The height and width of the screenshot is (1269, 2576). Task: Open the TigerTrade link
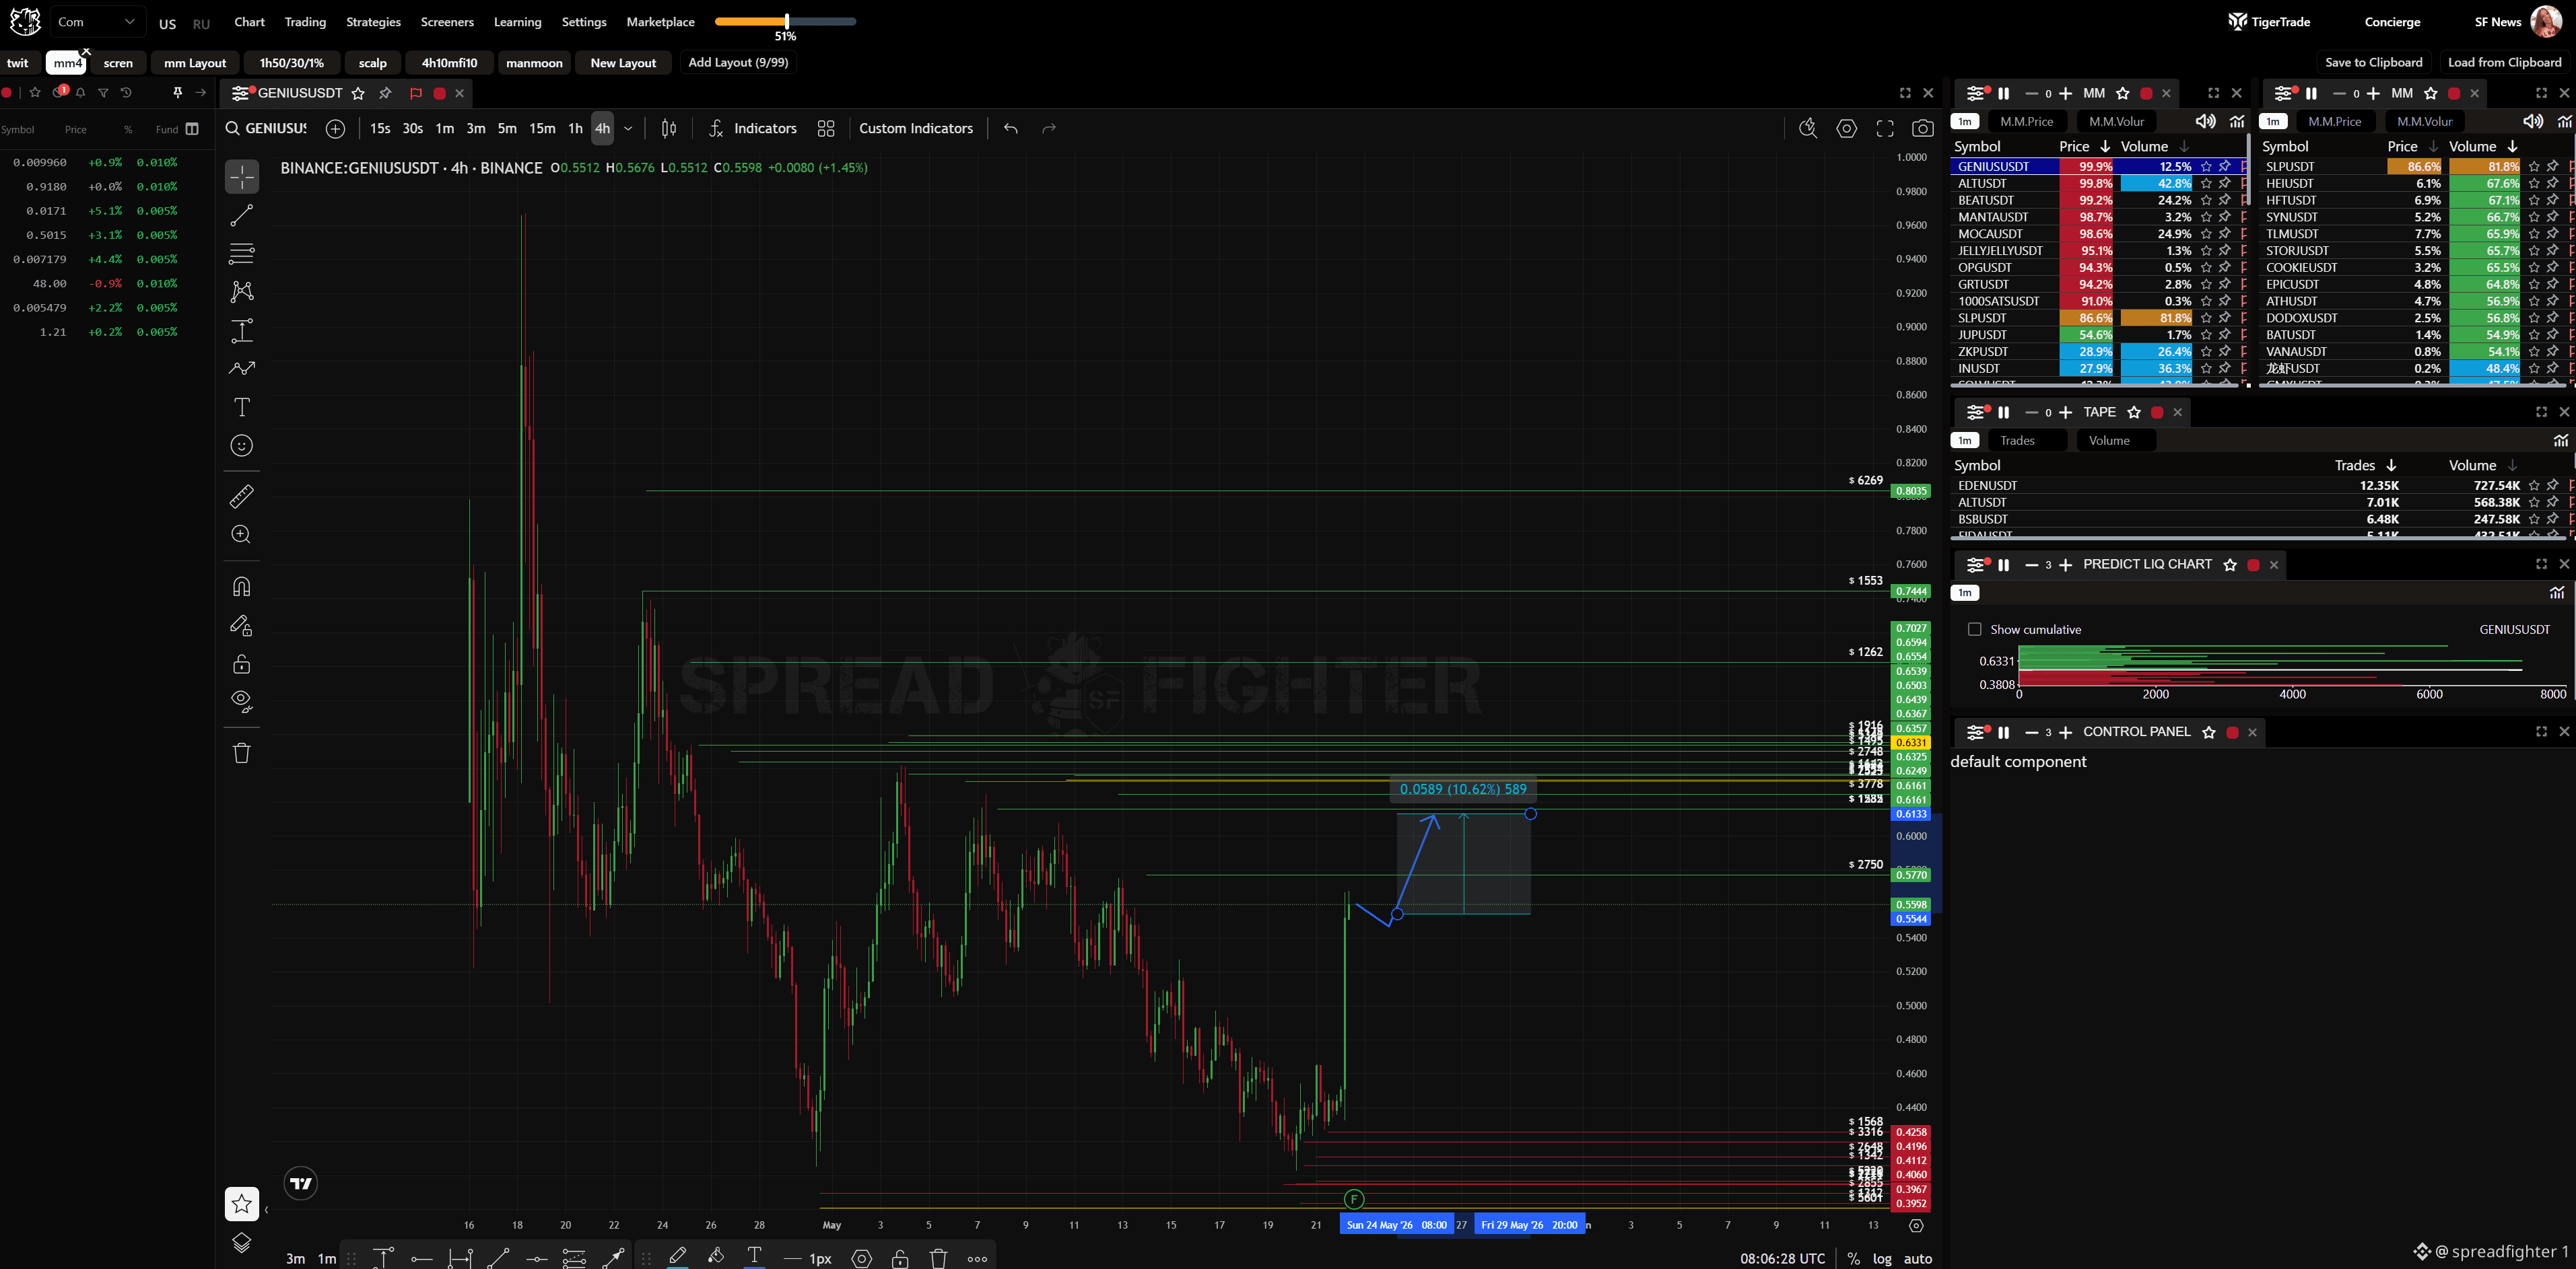pyautogui.click(x=2269, y=22)
